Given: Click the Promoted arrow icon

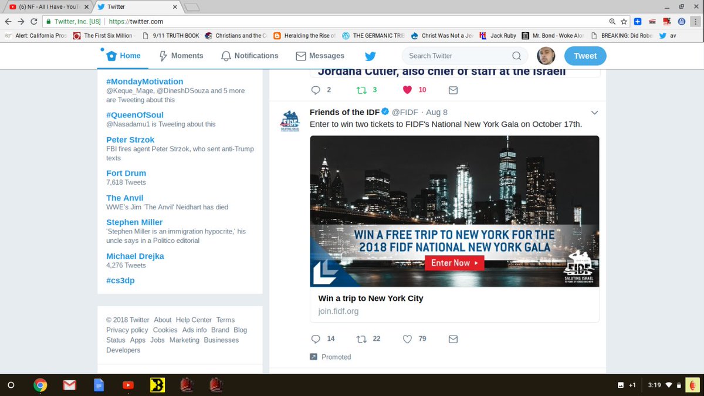Looking at the screenshot, I should click(314, 357).
